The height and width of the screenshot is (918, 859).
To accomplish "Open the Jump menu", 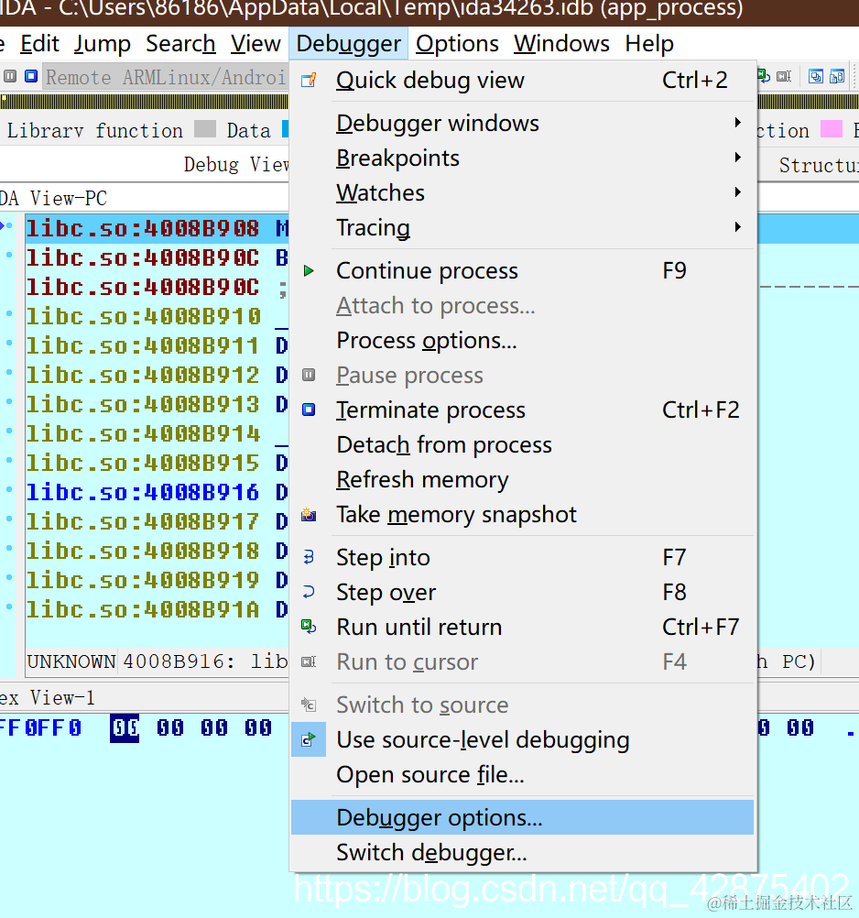I will 103,44.
